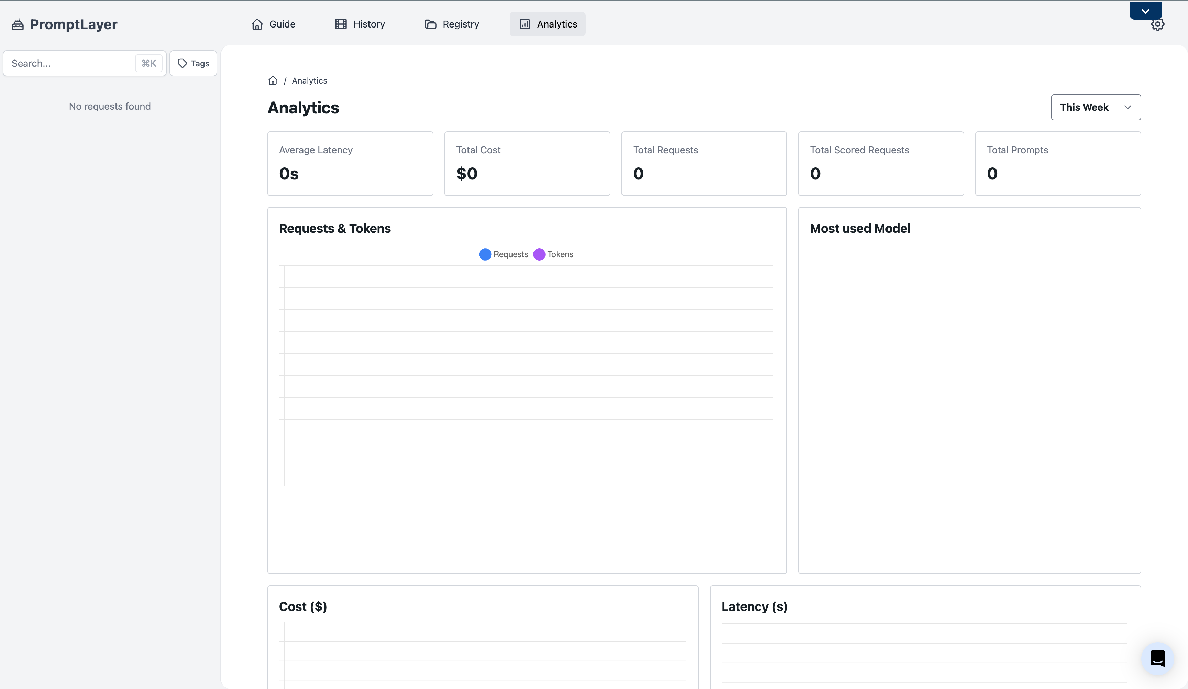Image resolution: width=1188 pixels, height=689 pixels.
Task: Click the PromptLayer brand name
Action: pos(74,24)
